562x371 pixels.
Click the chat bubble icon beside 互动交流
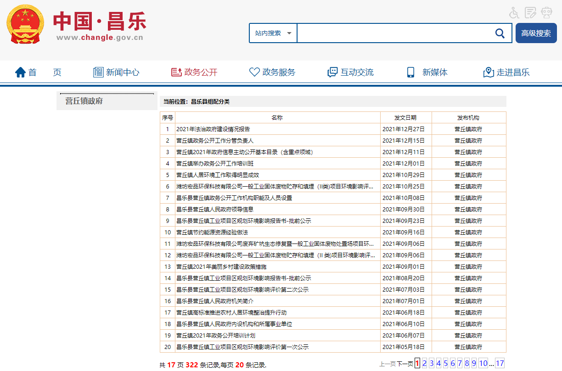click(x=332, y=72)
